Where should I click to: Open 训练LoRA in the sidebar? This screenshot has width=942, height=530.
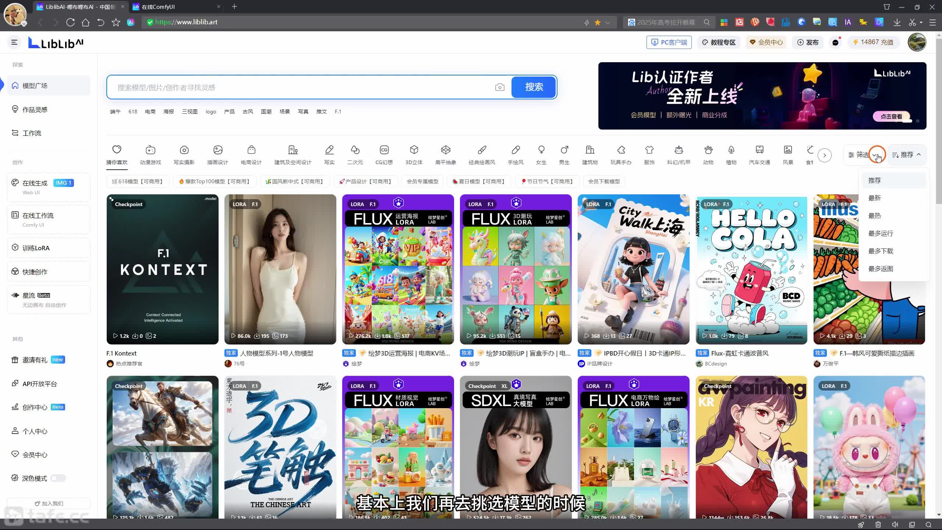pos(49,248)
